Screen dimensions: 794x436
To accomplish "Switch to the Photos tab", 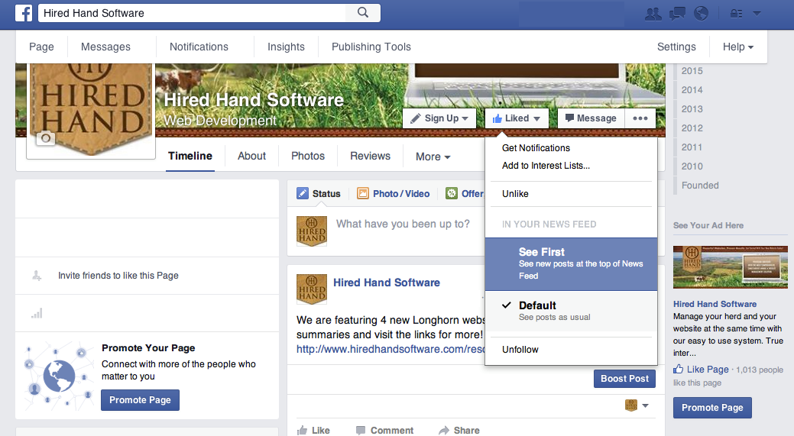I will [x=307, y=156].
